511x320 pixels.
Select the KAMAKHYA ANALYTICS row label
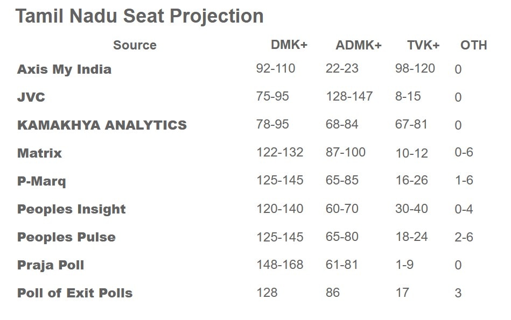pos(102,125)
